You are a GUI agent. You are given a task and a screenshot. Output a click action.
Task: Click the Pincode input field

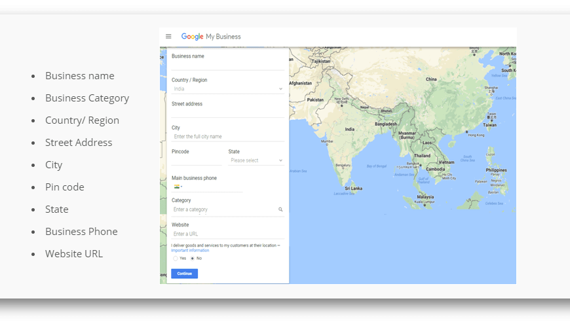[x=197, y=160]
